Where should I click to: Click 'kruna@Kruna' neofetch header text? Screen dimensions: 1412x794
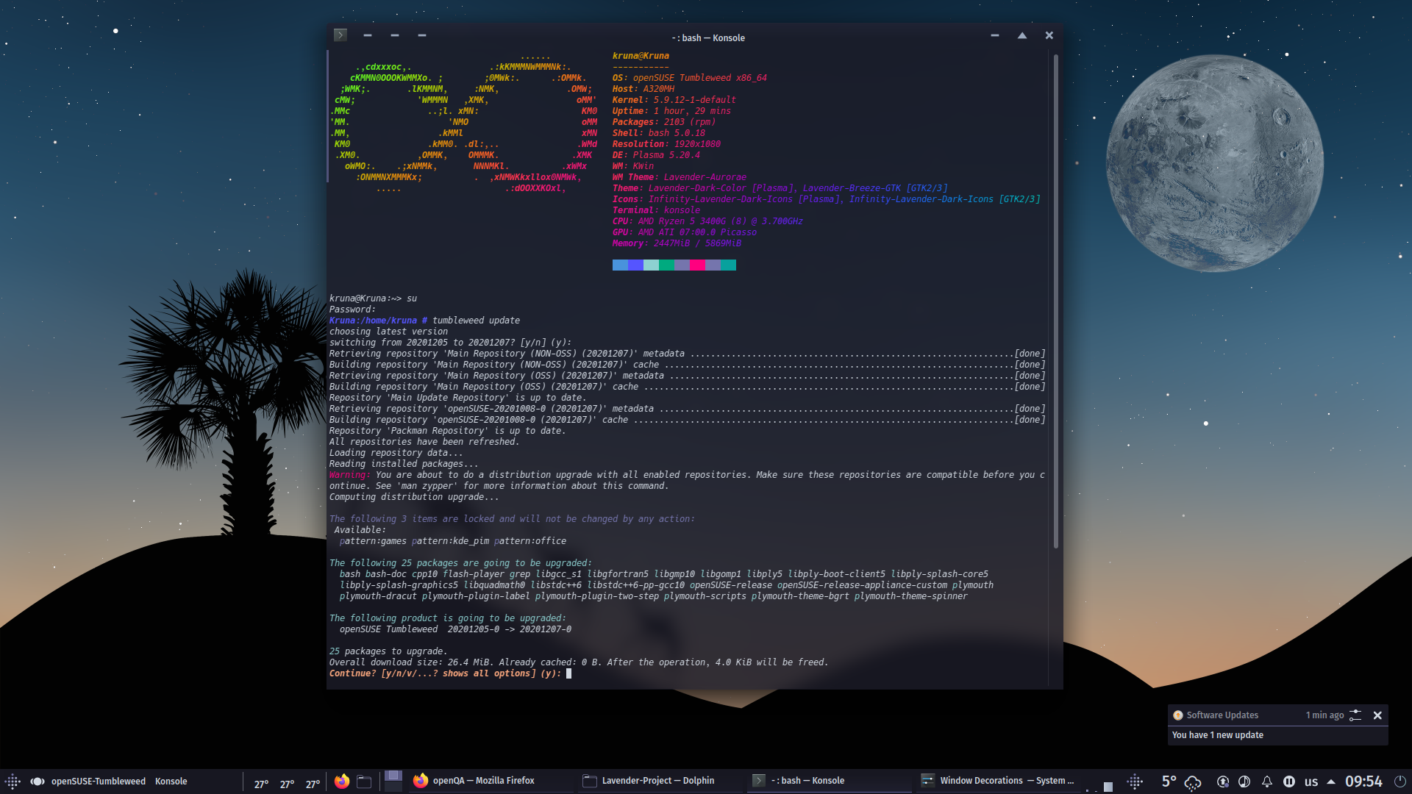641,56
